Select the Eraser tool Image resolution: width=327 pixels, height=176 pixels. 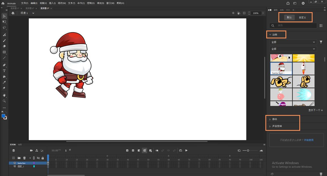(x=4, y=46)
